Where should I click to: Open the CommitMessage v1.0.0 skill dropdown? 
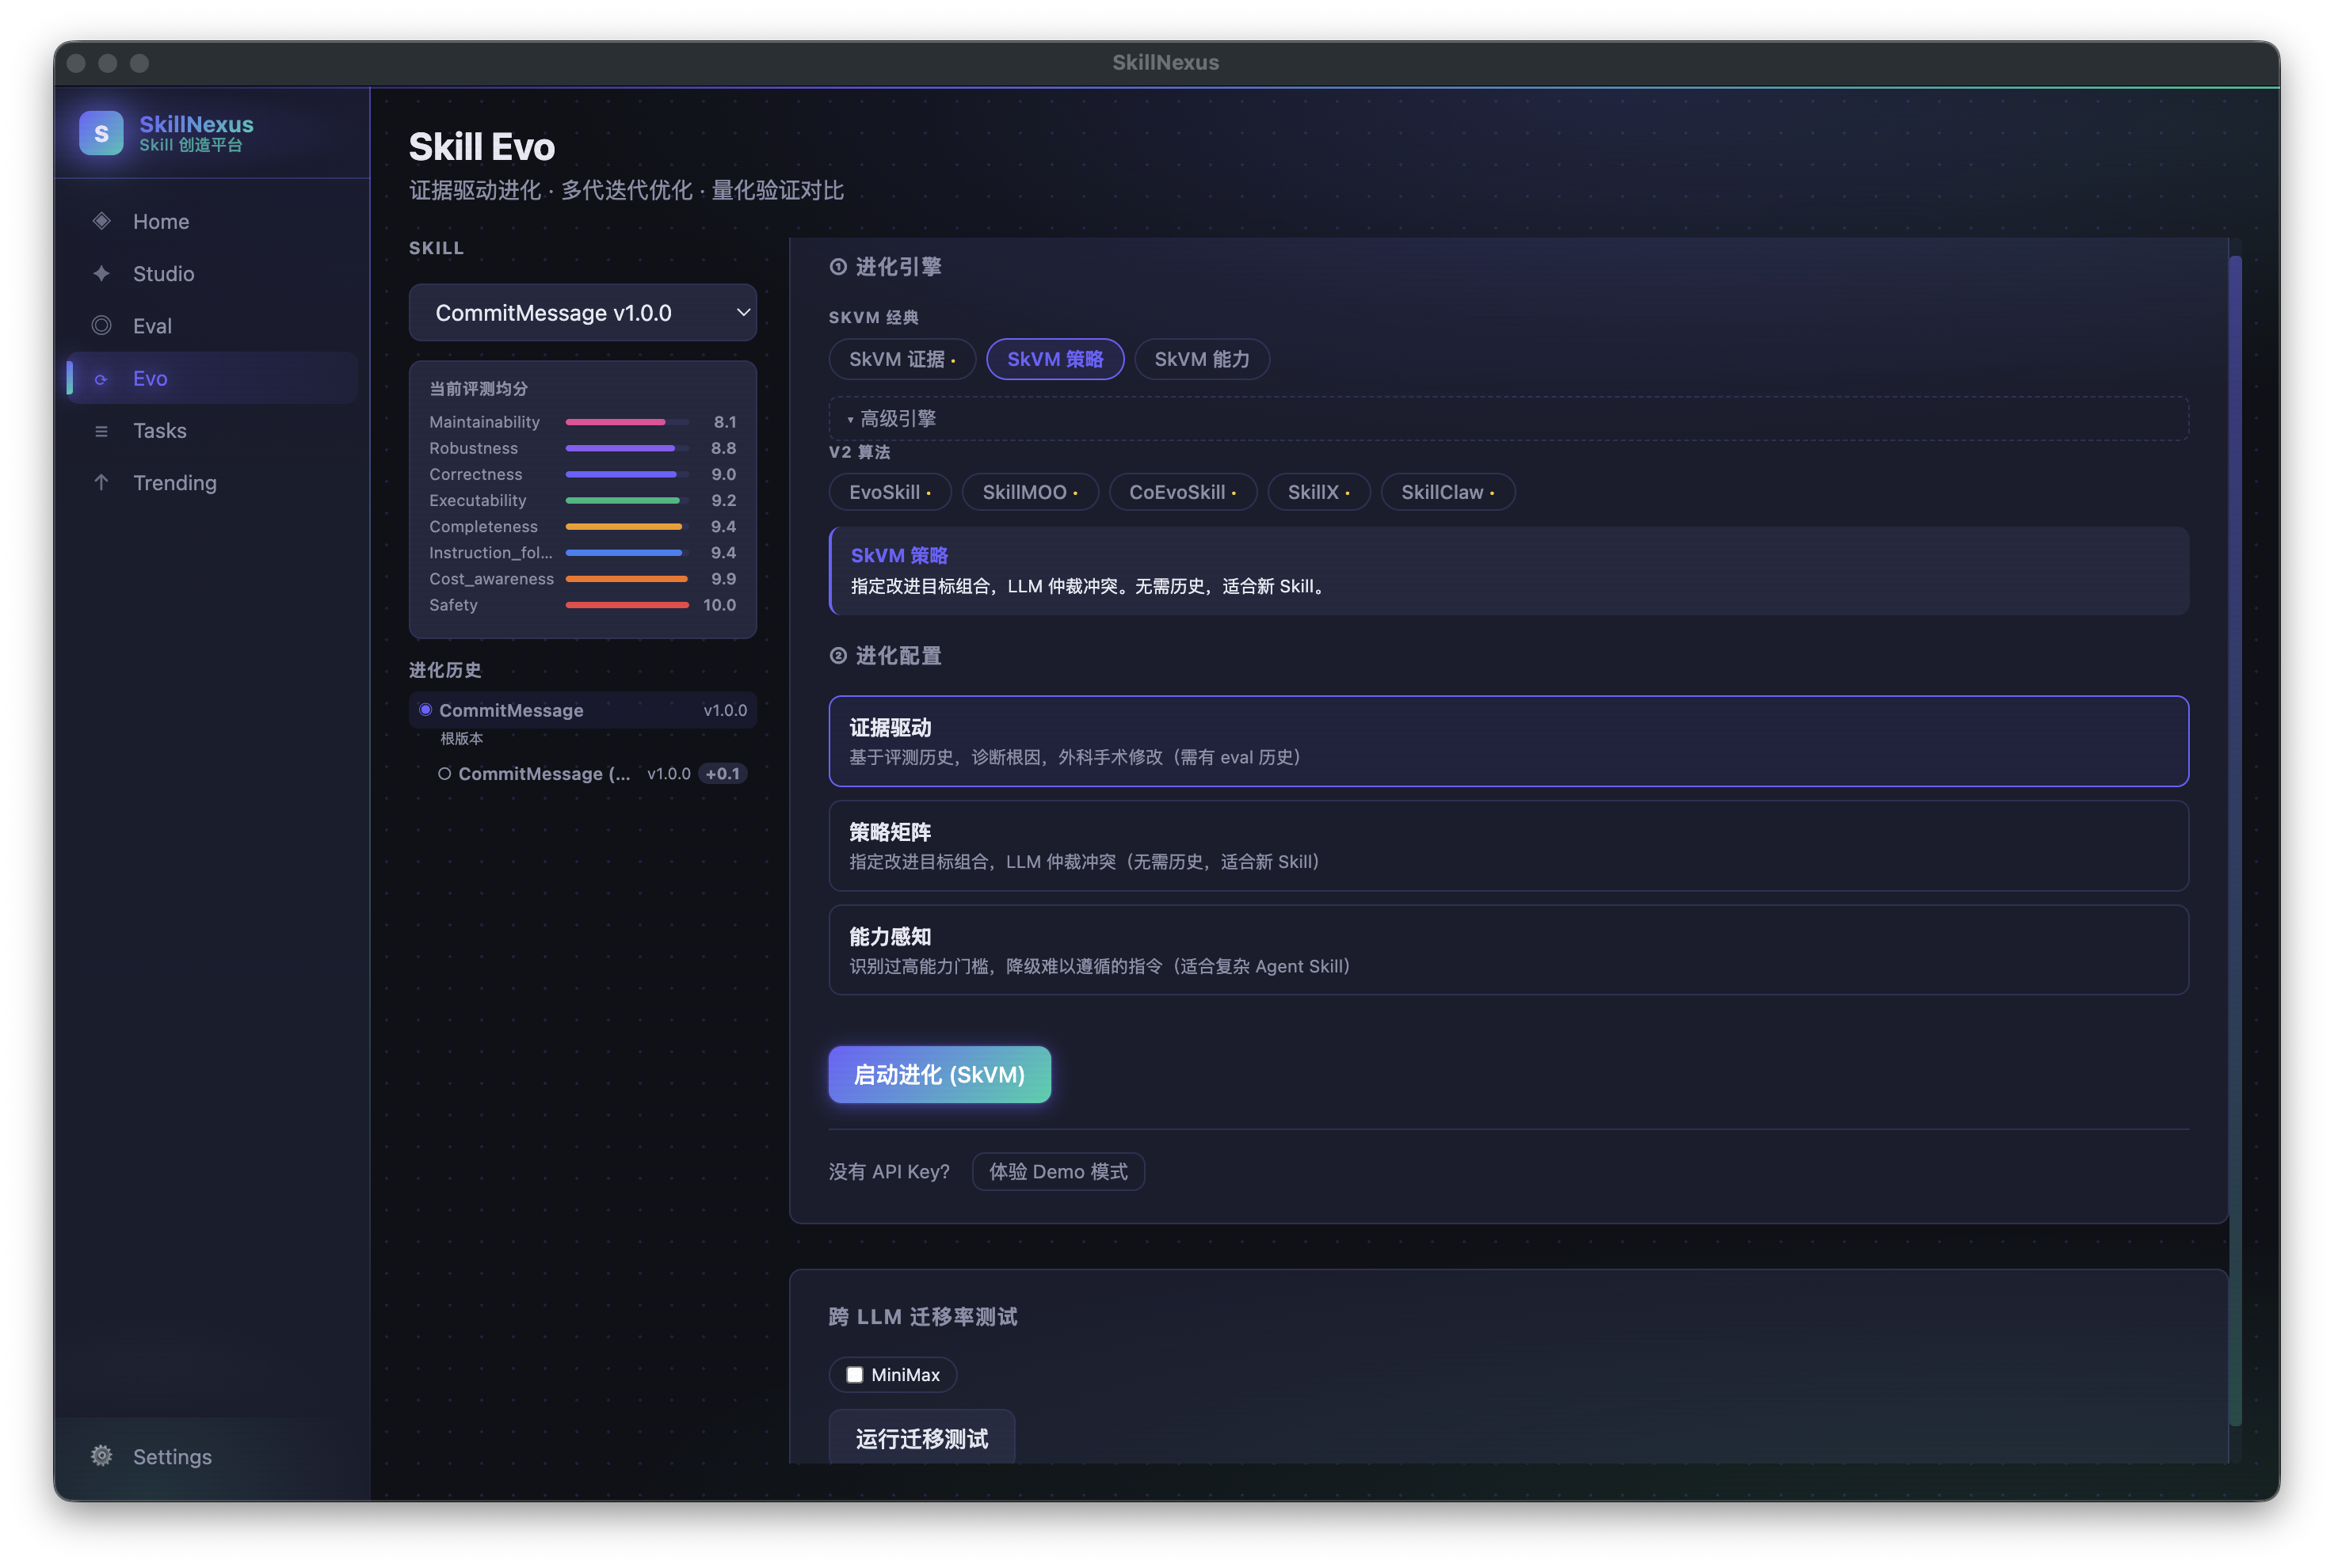[x=582, y=313]
